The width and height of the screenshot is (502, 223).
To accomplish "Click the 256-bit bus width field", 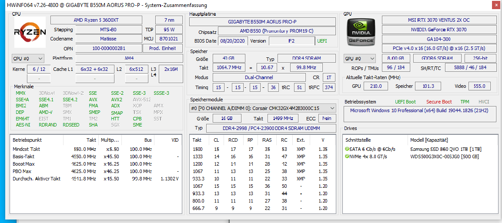I will [x=480, y=59].
